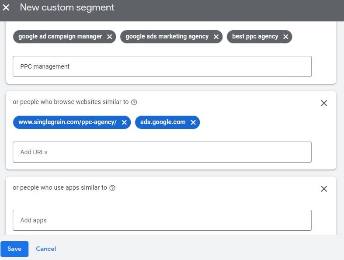Select the 'google ads marketing agency' chip
Screen dimensions: 344x260
tap(167, 37)
